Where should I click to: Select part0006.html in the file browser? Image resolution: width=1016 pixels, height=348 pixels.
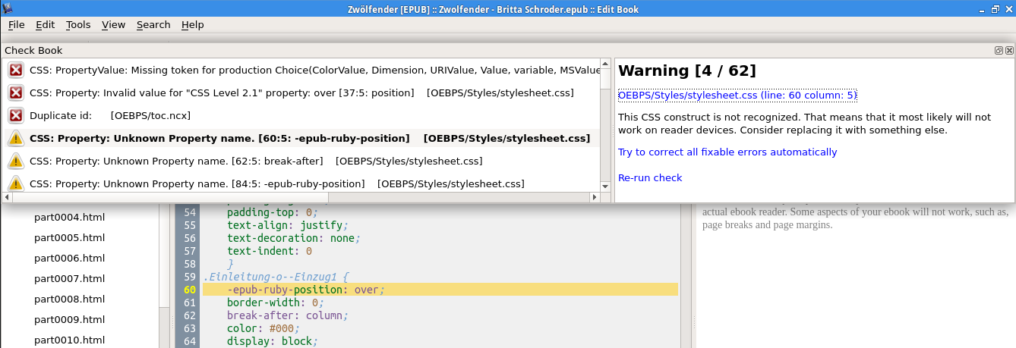click(x=69, y=258)
